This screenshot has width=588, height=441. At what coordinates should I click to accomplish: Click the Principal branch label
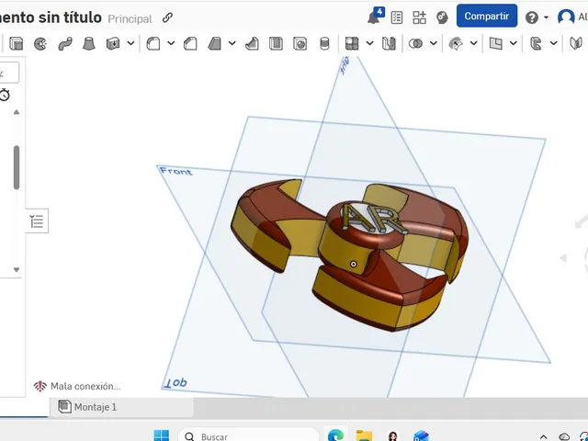pos(130,18)
